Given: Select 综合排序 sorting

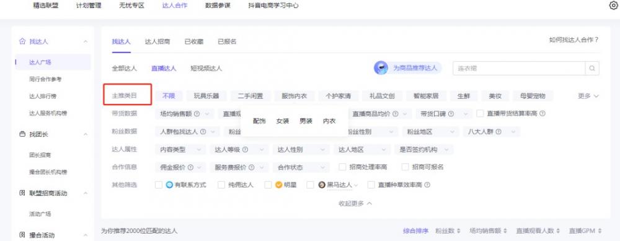Looking at the screenshot, I should click(415, 230).
